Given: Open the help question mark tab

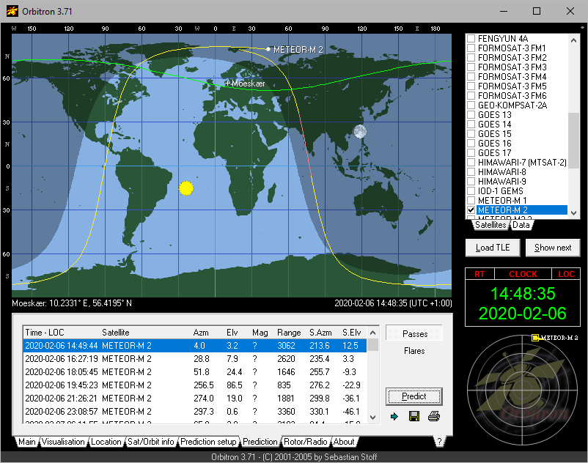Looking at the screenshot, I should point(439,442).
